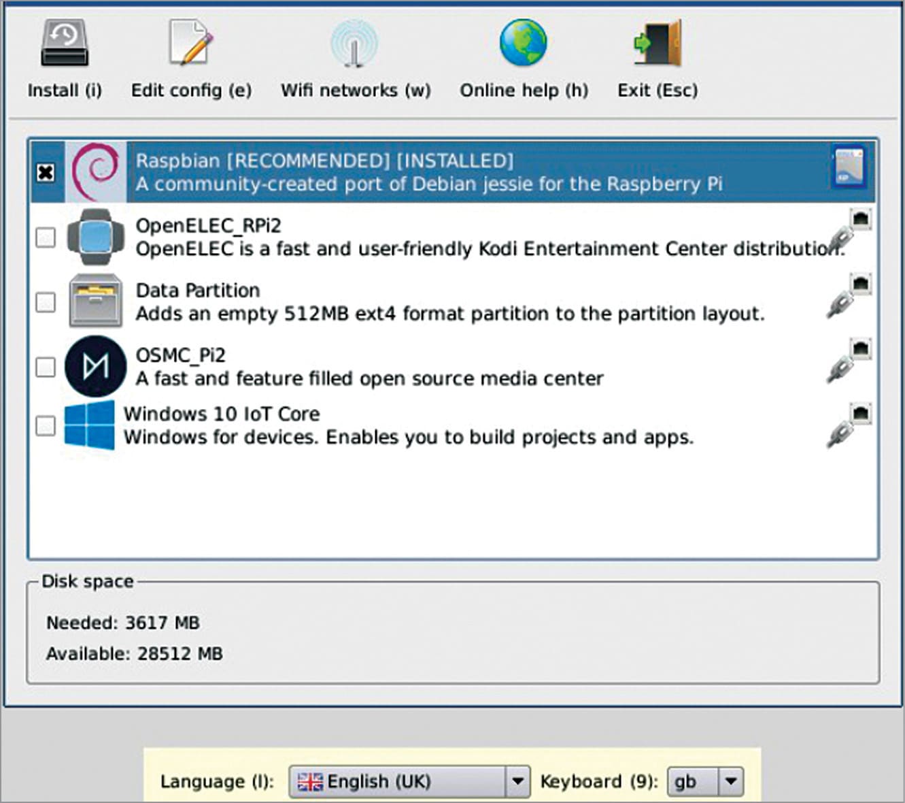Uncheck the Raspbian checkbox
Viewport: 905px width, 803px height.
[x=46, y=172]
